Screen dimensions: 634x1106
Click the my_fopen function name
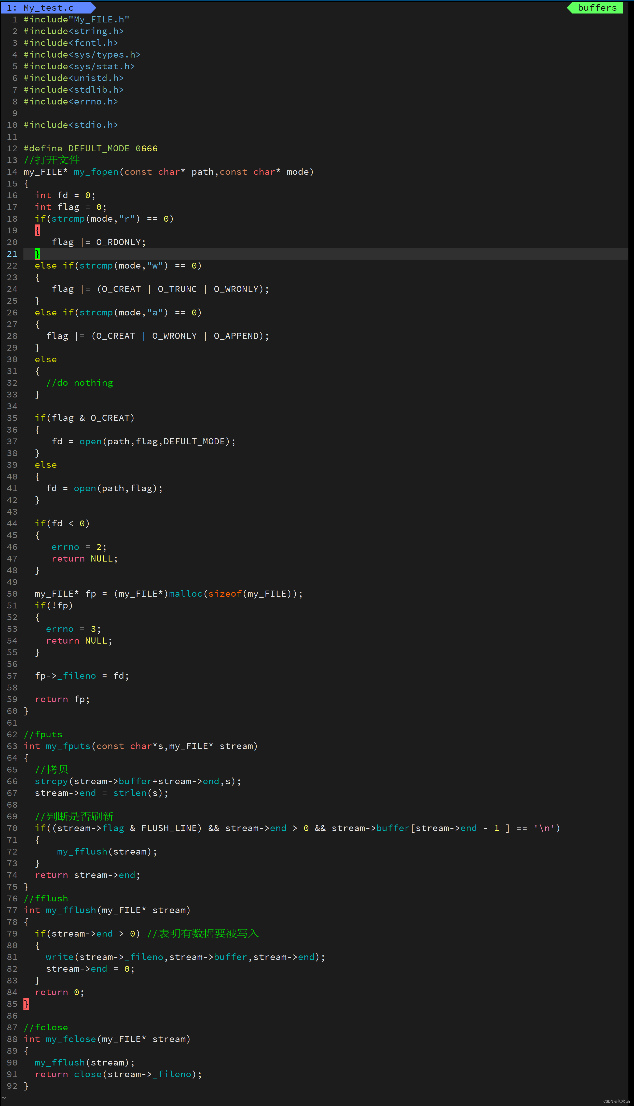pos(96,172)
